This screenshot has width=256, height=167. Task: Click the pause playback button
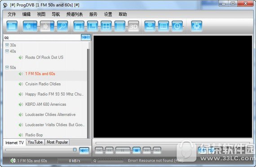pyautogui.click(x=123, y=150)
